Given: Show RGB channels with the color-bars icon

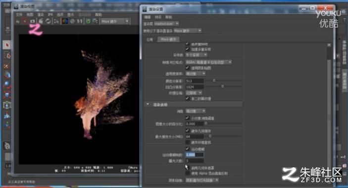Looking at the screenshot, I should point(65,21).
